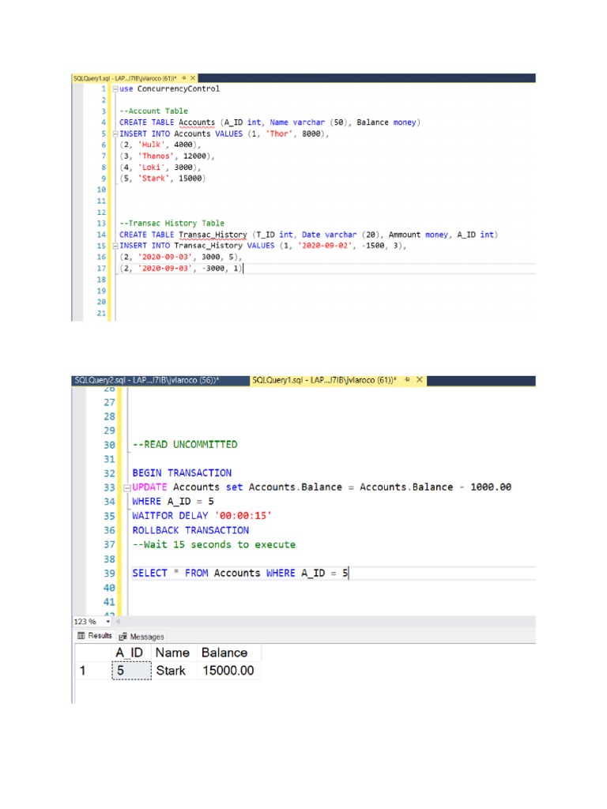
Task: Click the pin icon on the upper SQLQuery1.sql tab
Action: [x=184, y=78]
